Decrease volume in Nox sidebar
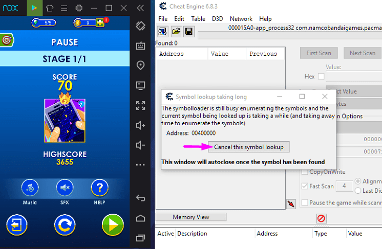The height and width of the screenshot is (249, 382). click(x=141, y=145)
